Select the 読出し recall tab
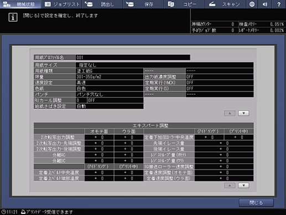 click(x=102, y=4)
